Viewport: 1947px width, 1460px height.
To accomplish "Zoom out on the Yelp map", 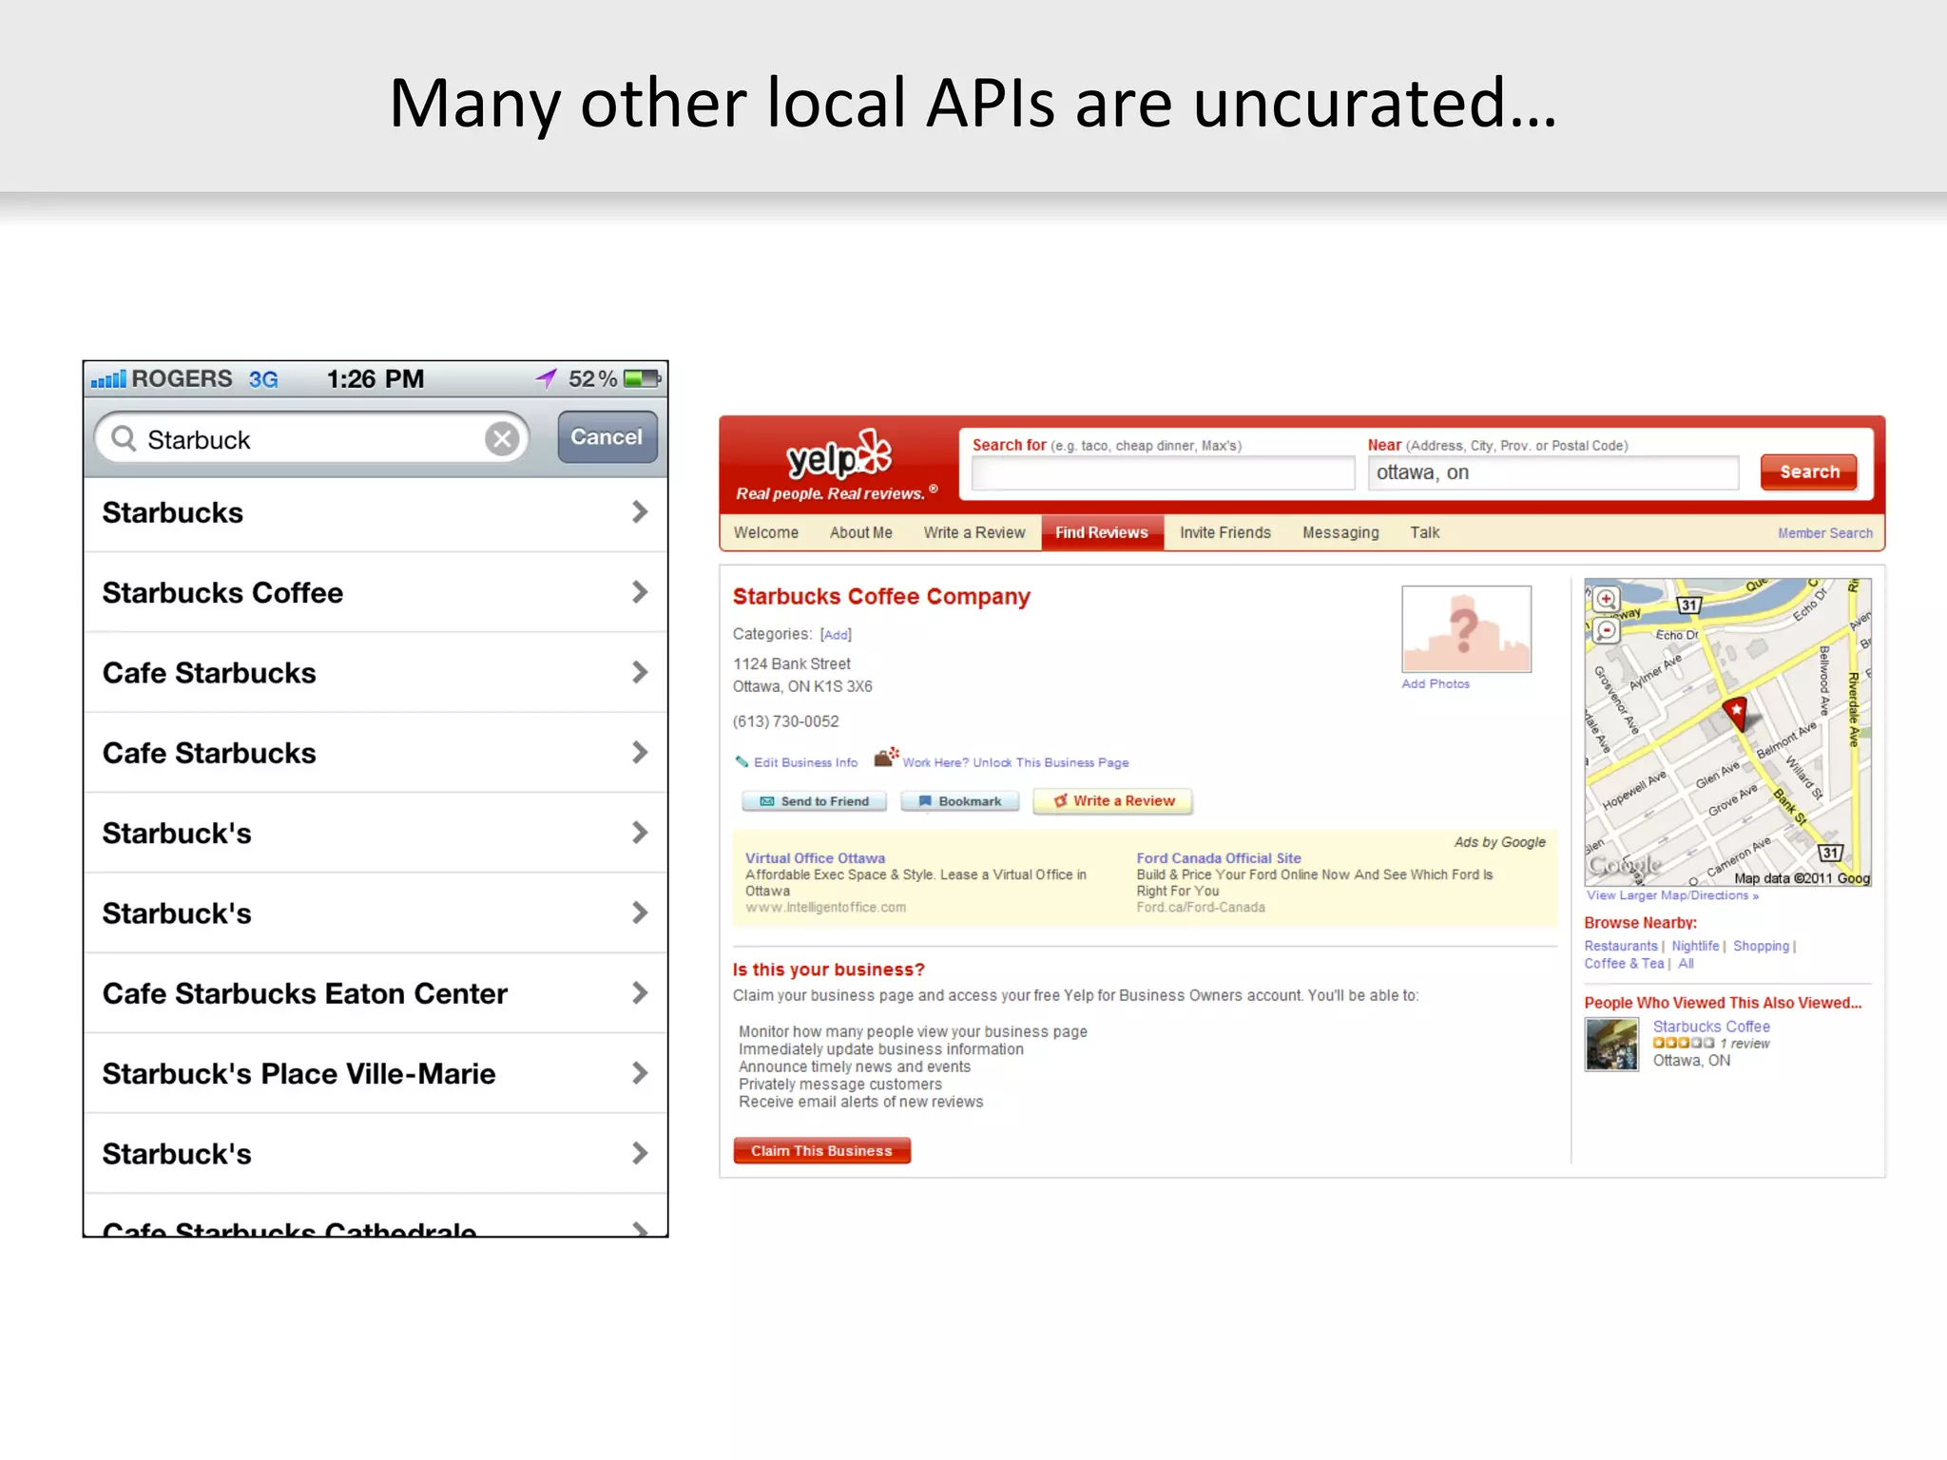I will pos(1607,630).
